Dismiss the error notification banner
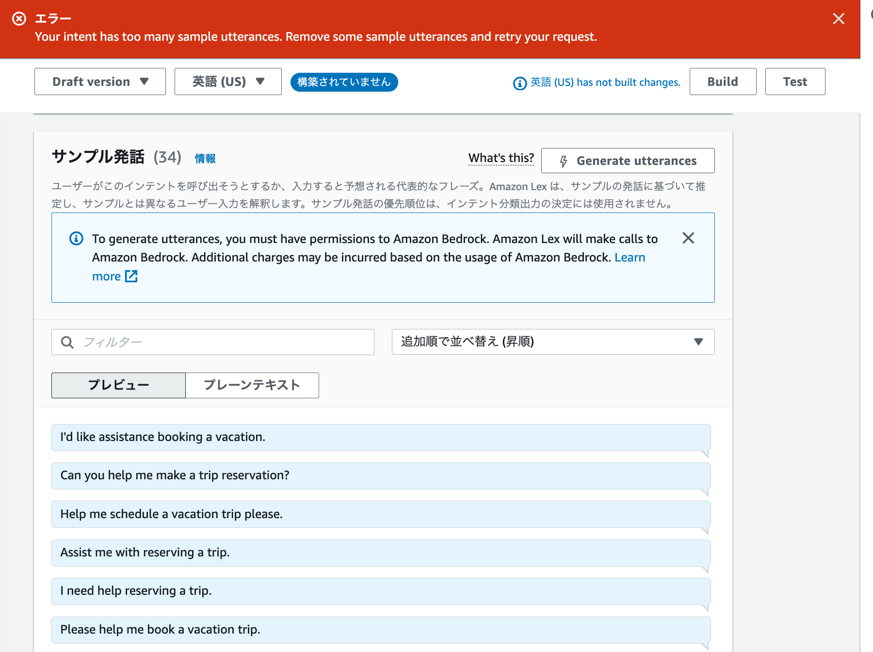The width and height of the screenshot is (873, 652). pyautogui.click(x=838, y=19)
